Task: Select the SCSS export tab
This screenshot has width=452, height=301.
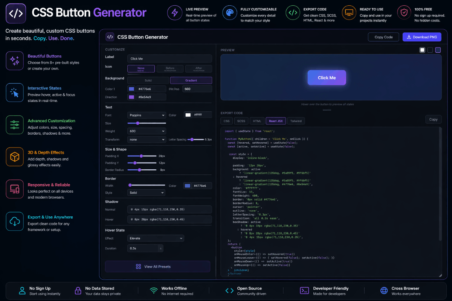Action: coord(241,121)
